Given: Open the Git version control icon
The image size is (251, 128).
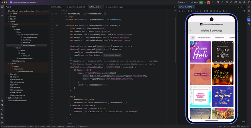Looking at the screenshot, I should coord(2,123).
